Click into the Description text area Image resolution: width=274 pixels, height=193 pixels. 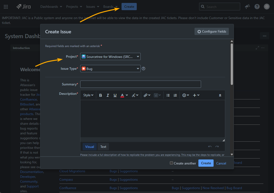coord(152,119)
